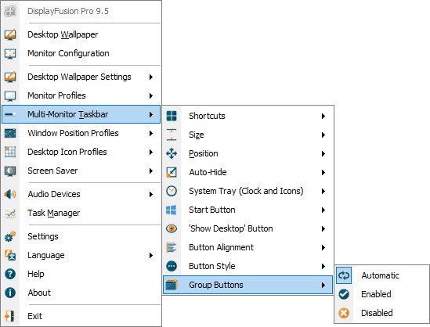Click the About info icon

(x=10, y=293)
